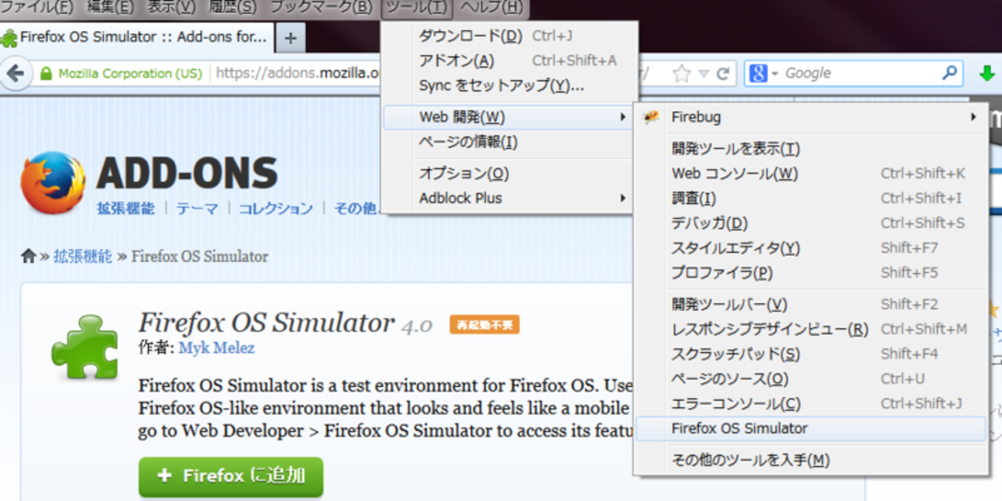Image resolution: width=1002 pixels, height=501 pixels.
Task: Expand the Adblock Plus submenu
Action: [x=509, y=198]
